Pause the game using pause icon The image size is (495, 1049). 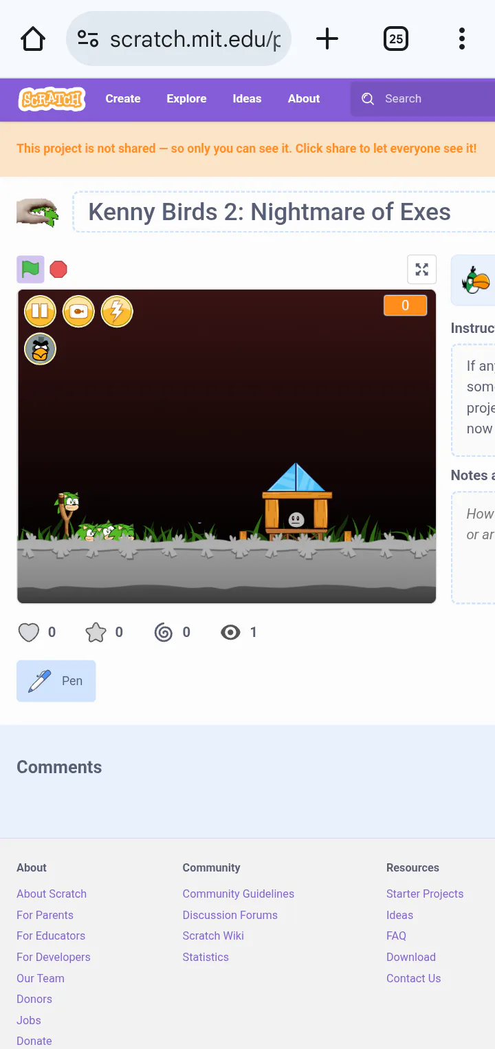[x=40, y=312]
